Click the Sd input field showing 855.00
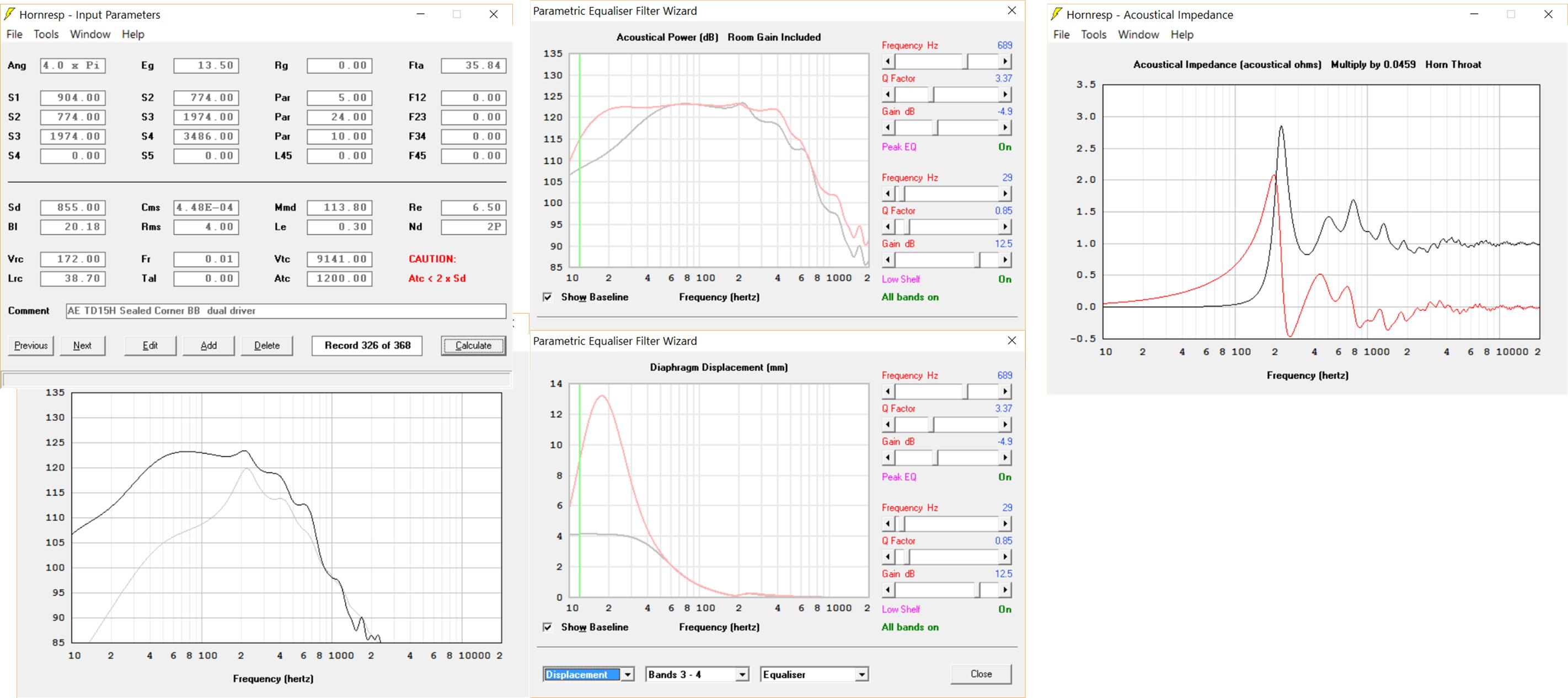The height and width of the screenshot is (698, 1568). coord(73,208)
